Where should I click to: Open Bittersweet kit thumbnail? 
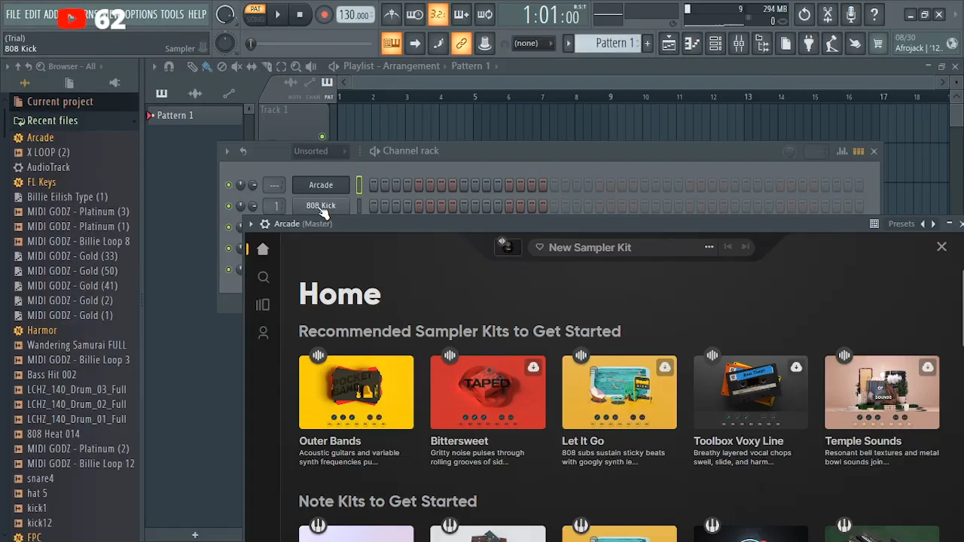coord(488,392)
